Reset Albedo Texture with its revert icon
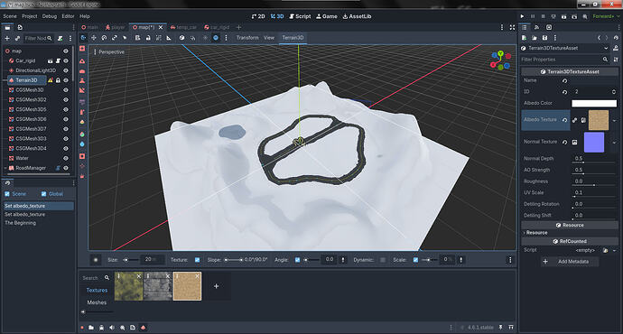Image resolution: width=623 pixels, height=334 pixels. 564,120
